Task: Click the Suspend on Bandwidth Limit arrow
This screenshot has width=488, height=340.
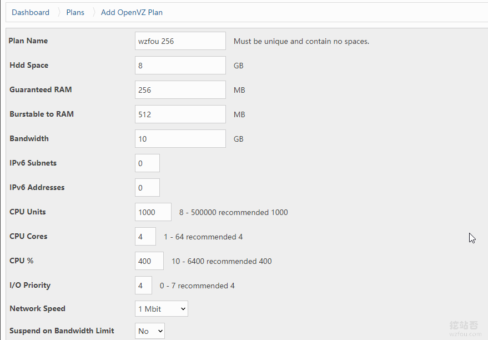Action: (160, 331)
